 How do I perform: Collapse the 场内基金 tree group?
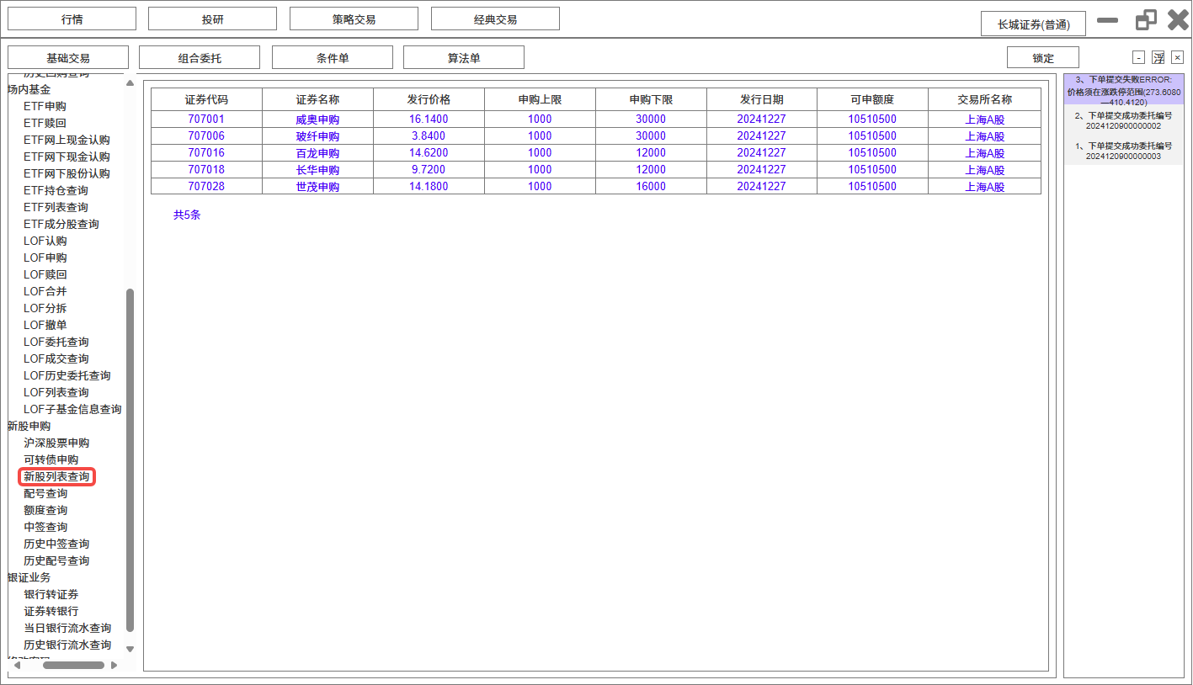coord(29,89)
